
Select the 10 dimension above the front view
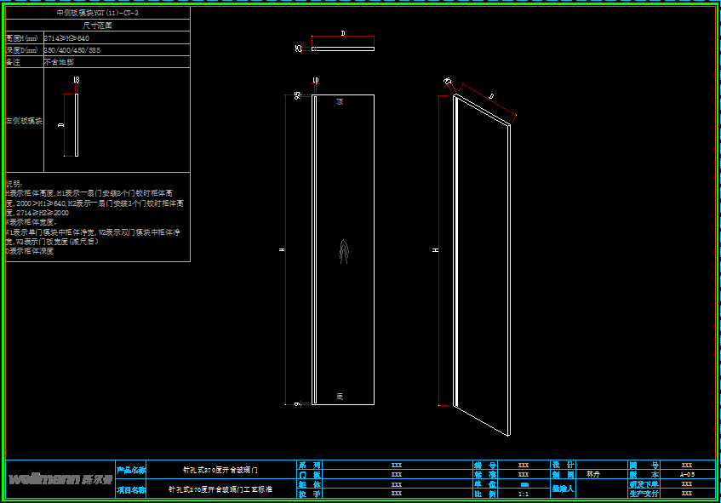click(x=316, y=81)
